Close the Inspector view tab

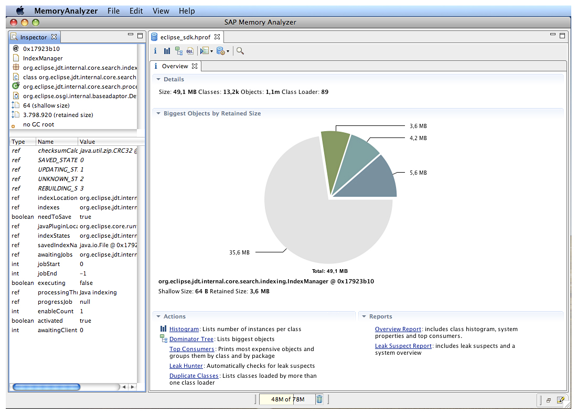point(54,37)
